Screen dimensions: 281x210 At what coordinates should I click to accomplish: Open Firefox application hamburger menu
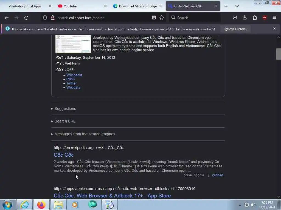point(274,18)
